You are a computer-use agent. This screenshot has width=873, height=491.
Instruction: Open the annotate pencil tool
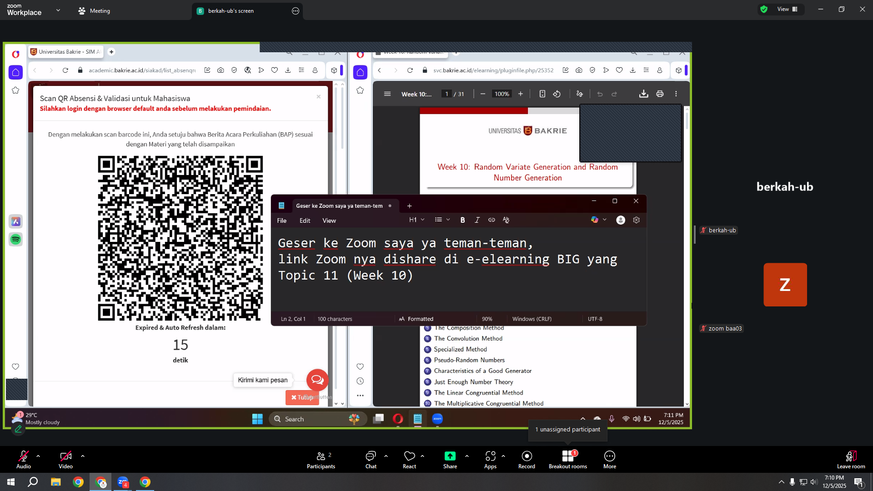click(x=18, y=429)
